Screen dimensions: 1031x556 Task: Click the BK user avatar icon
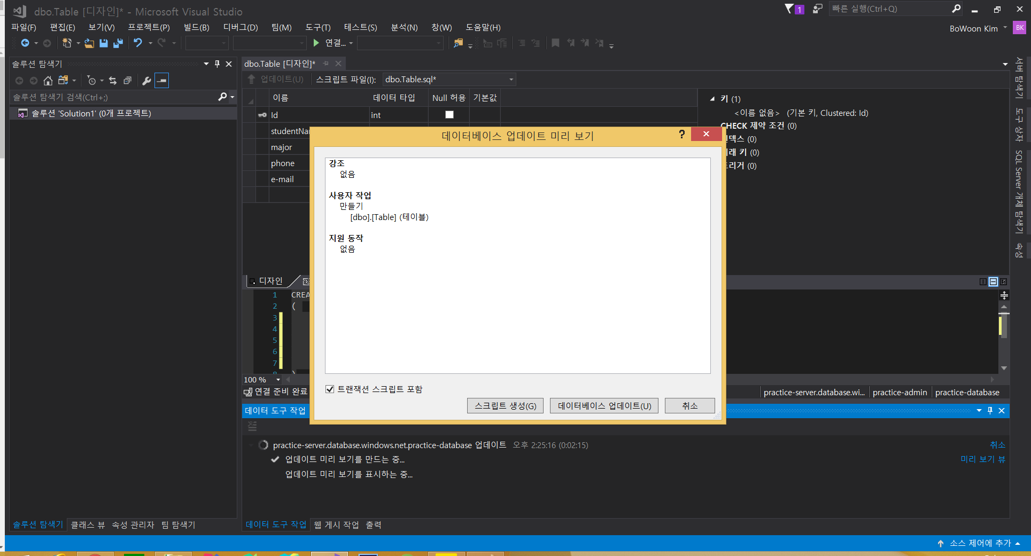click(x=1020, y=28)
